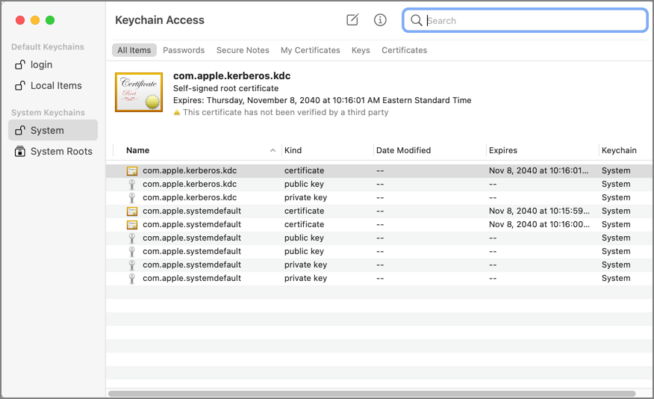Screen dimensions: 654x399
Task: Click the compose new keychain item icon
Action: pos(352,19)
